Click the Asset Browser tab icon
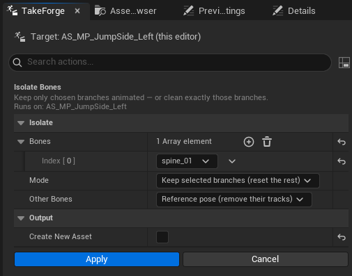This screenshot has height=276, width=352. tap(100, 11)
